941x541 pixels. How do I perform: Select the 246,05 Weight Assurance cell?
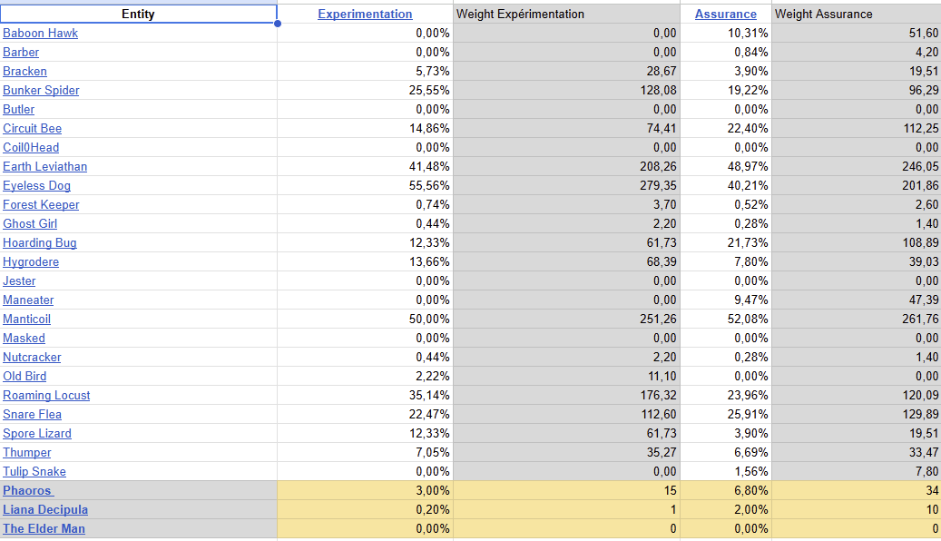(x=857, y=166)
